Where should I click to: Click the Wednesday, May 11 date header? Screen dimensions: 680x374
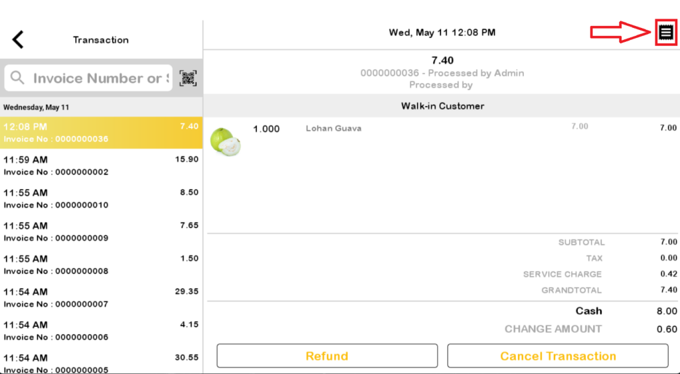tap(37, 107)
